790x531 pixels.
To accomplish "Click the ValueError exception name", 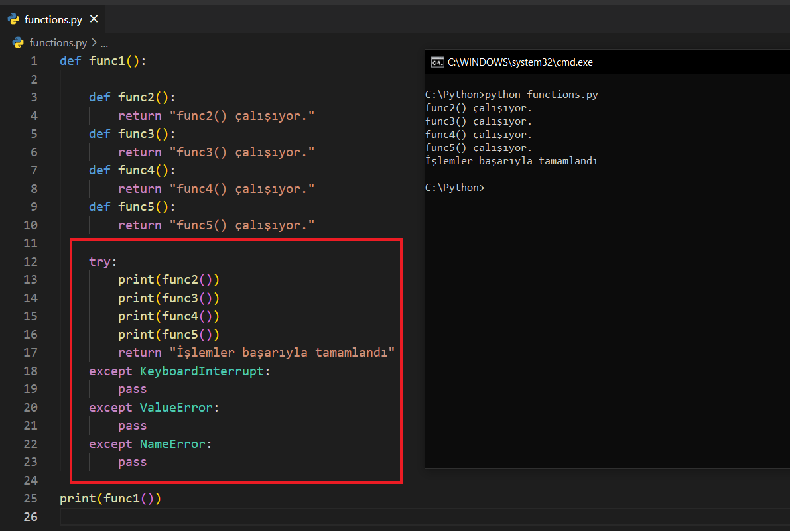I will (176, 407).
